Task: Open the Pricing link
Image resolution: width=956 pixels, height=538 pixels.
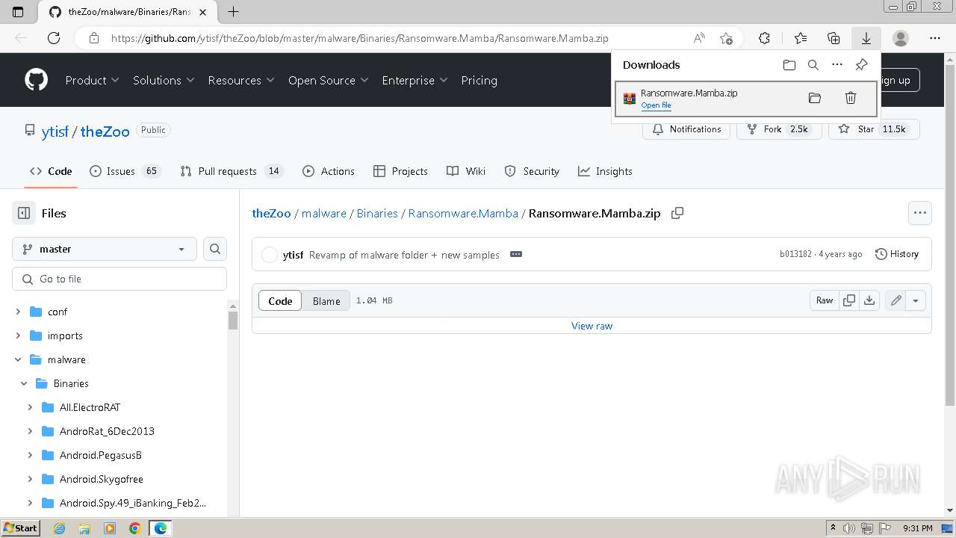Action: 479,80
